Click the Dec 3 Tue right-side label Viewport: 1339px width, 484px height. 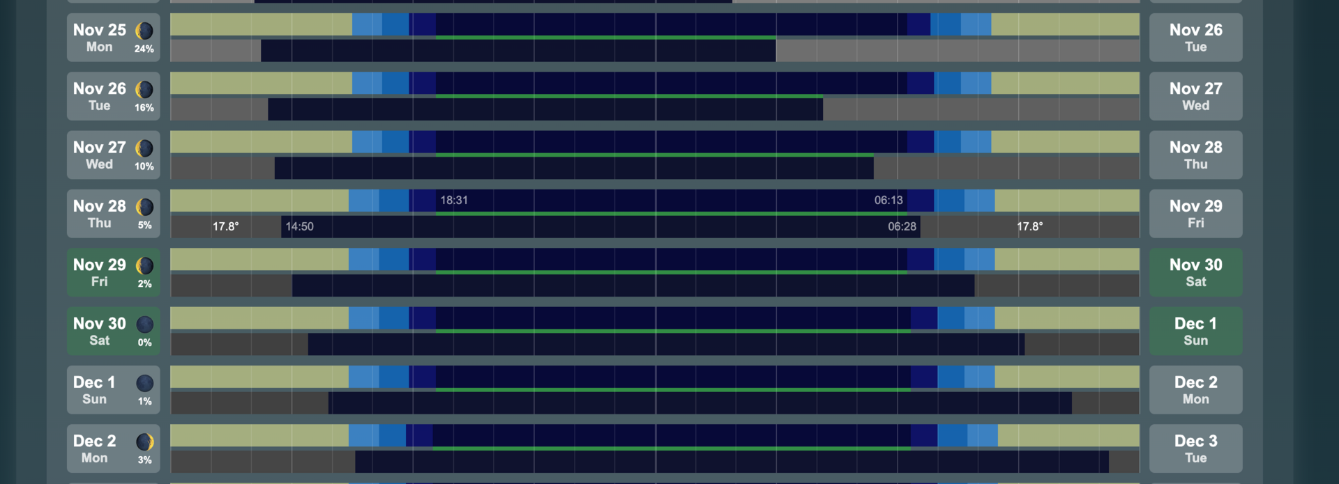tap(1195, 448)
